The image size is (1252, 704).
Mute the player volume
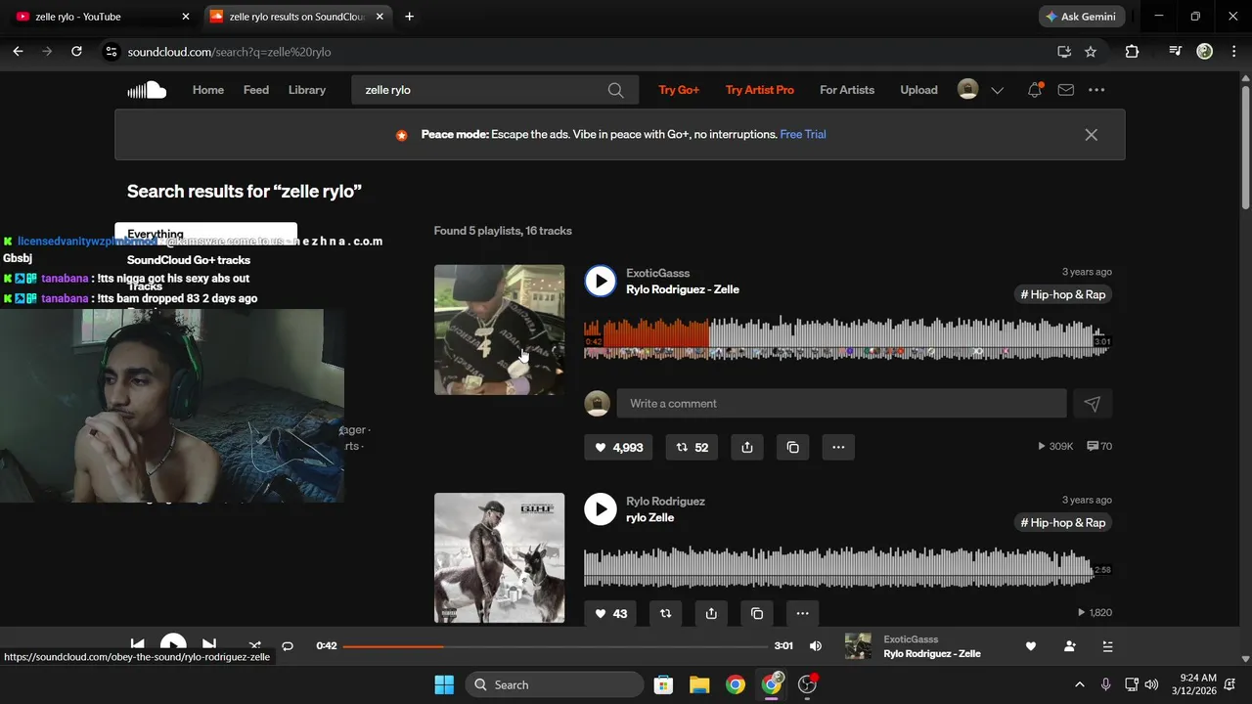tap(816, 646)
